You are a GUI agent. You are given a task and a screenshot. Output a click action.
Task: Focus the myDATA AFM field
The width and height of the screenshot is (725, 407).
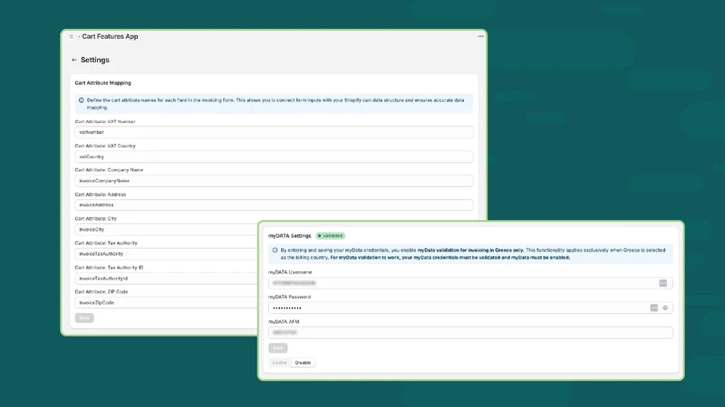(470, 332)
